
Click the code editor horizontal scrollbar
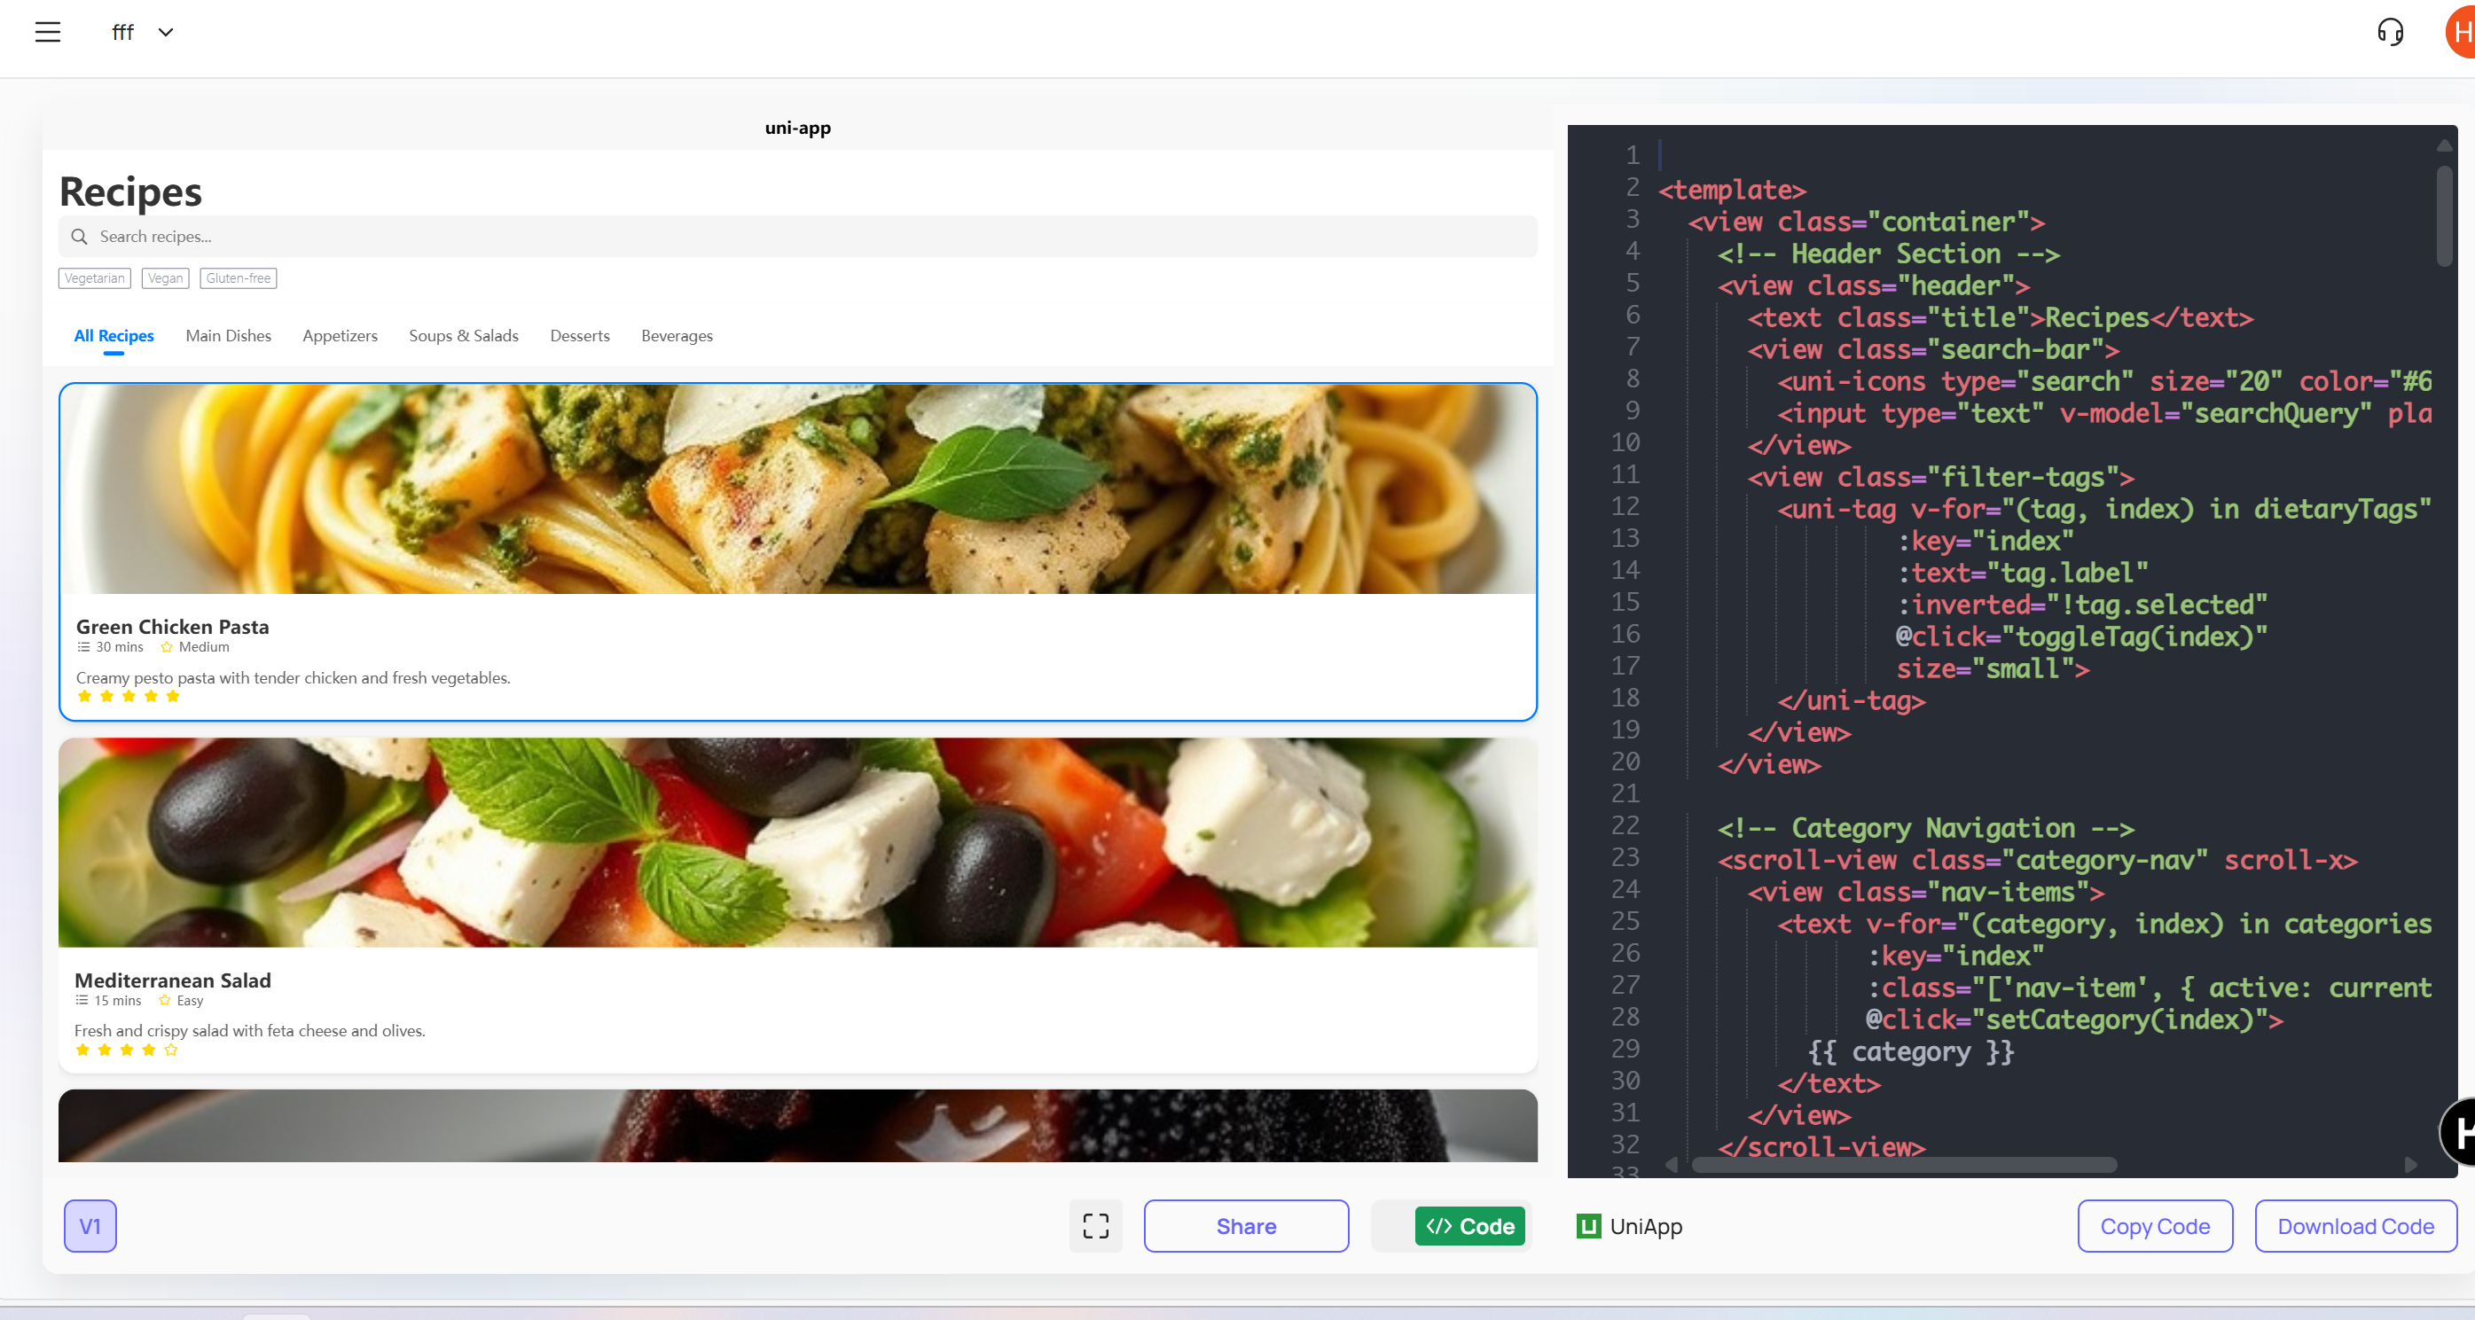pos(1902,1164)
